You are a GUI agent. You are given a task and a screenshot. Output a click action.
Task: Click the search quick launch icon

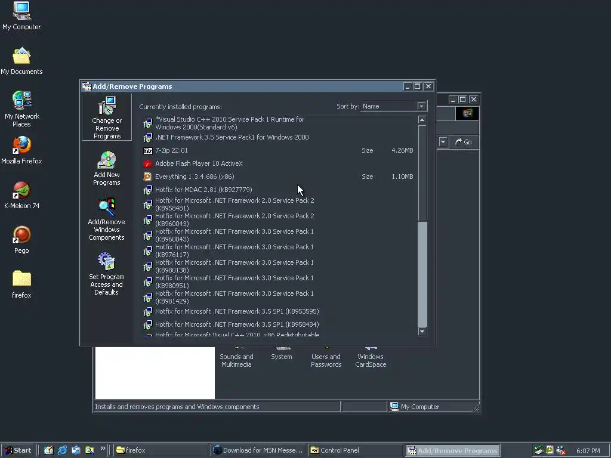(90, 450)
